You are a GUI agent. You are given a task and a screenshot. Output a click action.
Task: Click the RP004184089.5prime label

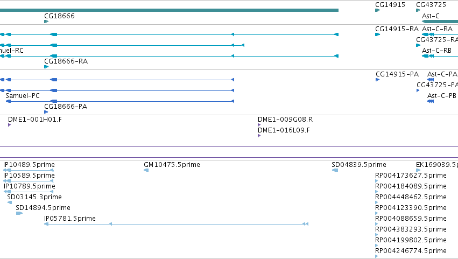[x=411, y=186]
